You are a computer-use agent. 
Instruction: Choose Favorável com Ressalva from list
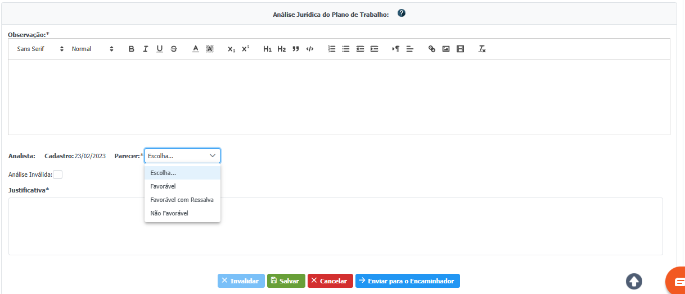coord(182,200)
